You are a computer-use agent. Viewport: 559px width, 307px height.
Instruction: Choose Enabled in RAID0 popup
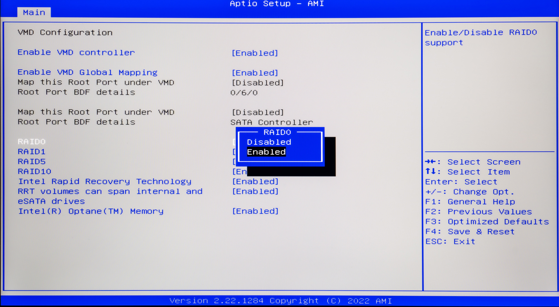(x=266, y=152)
